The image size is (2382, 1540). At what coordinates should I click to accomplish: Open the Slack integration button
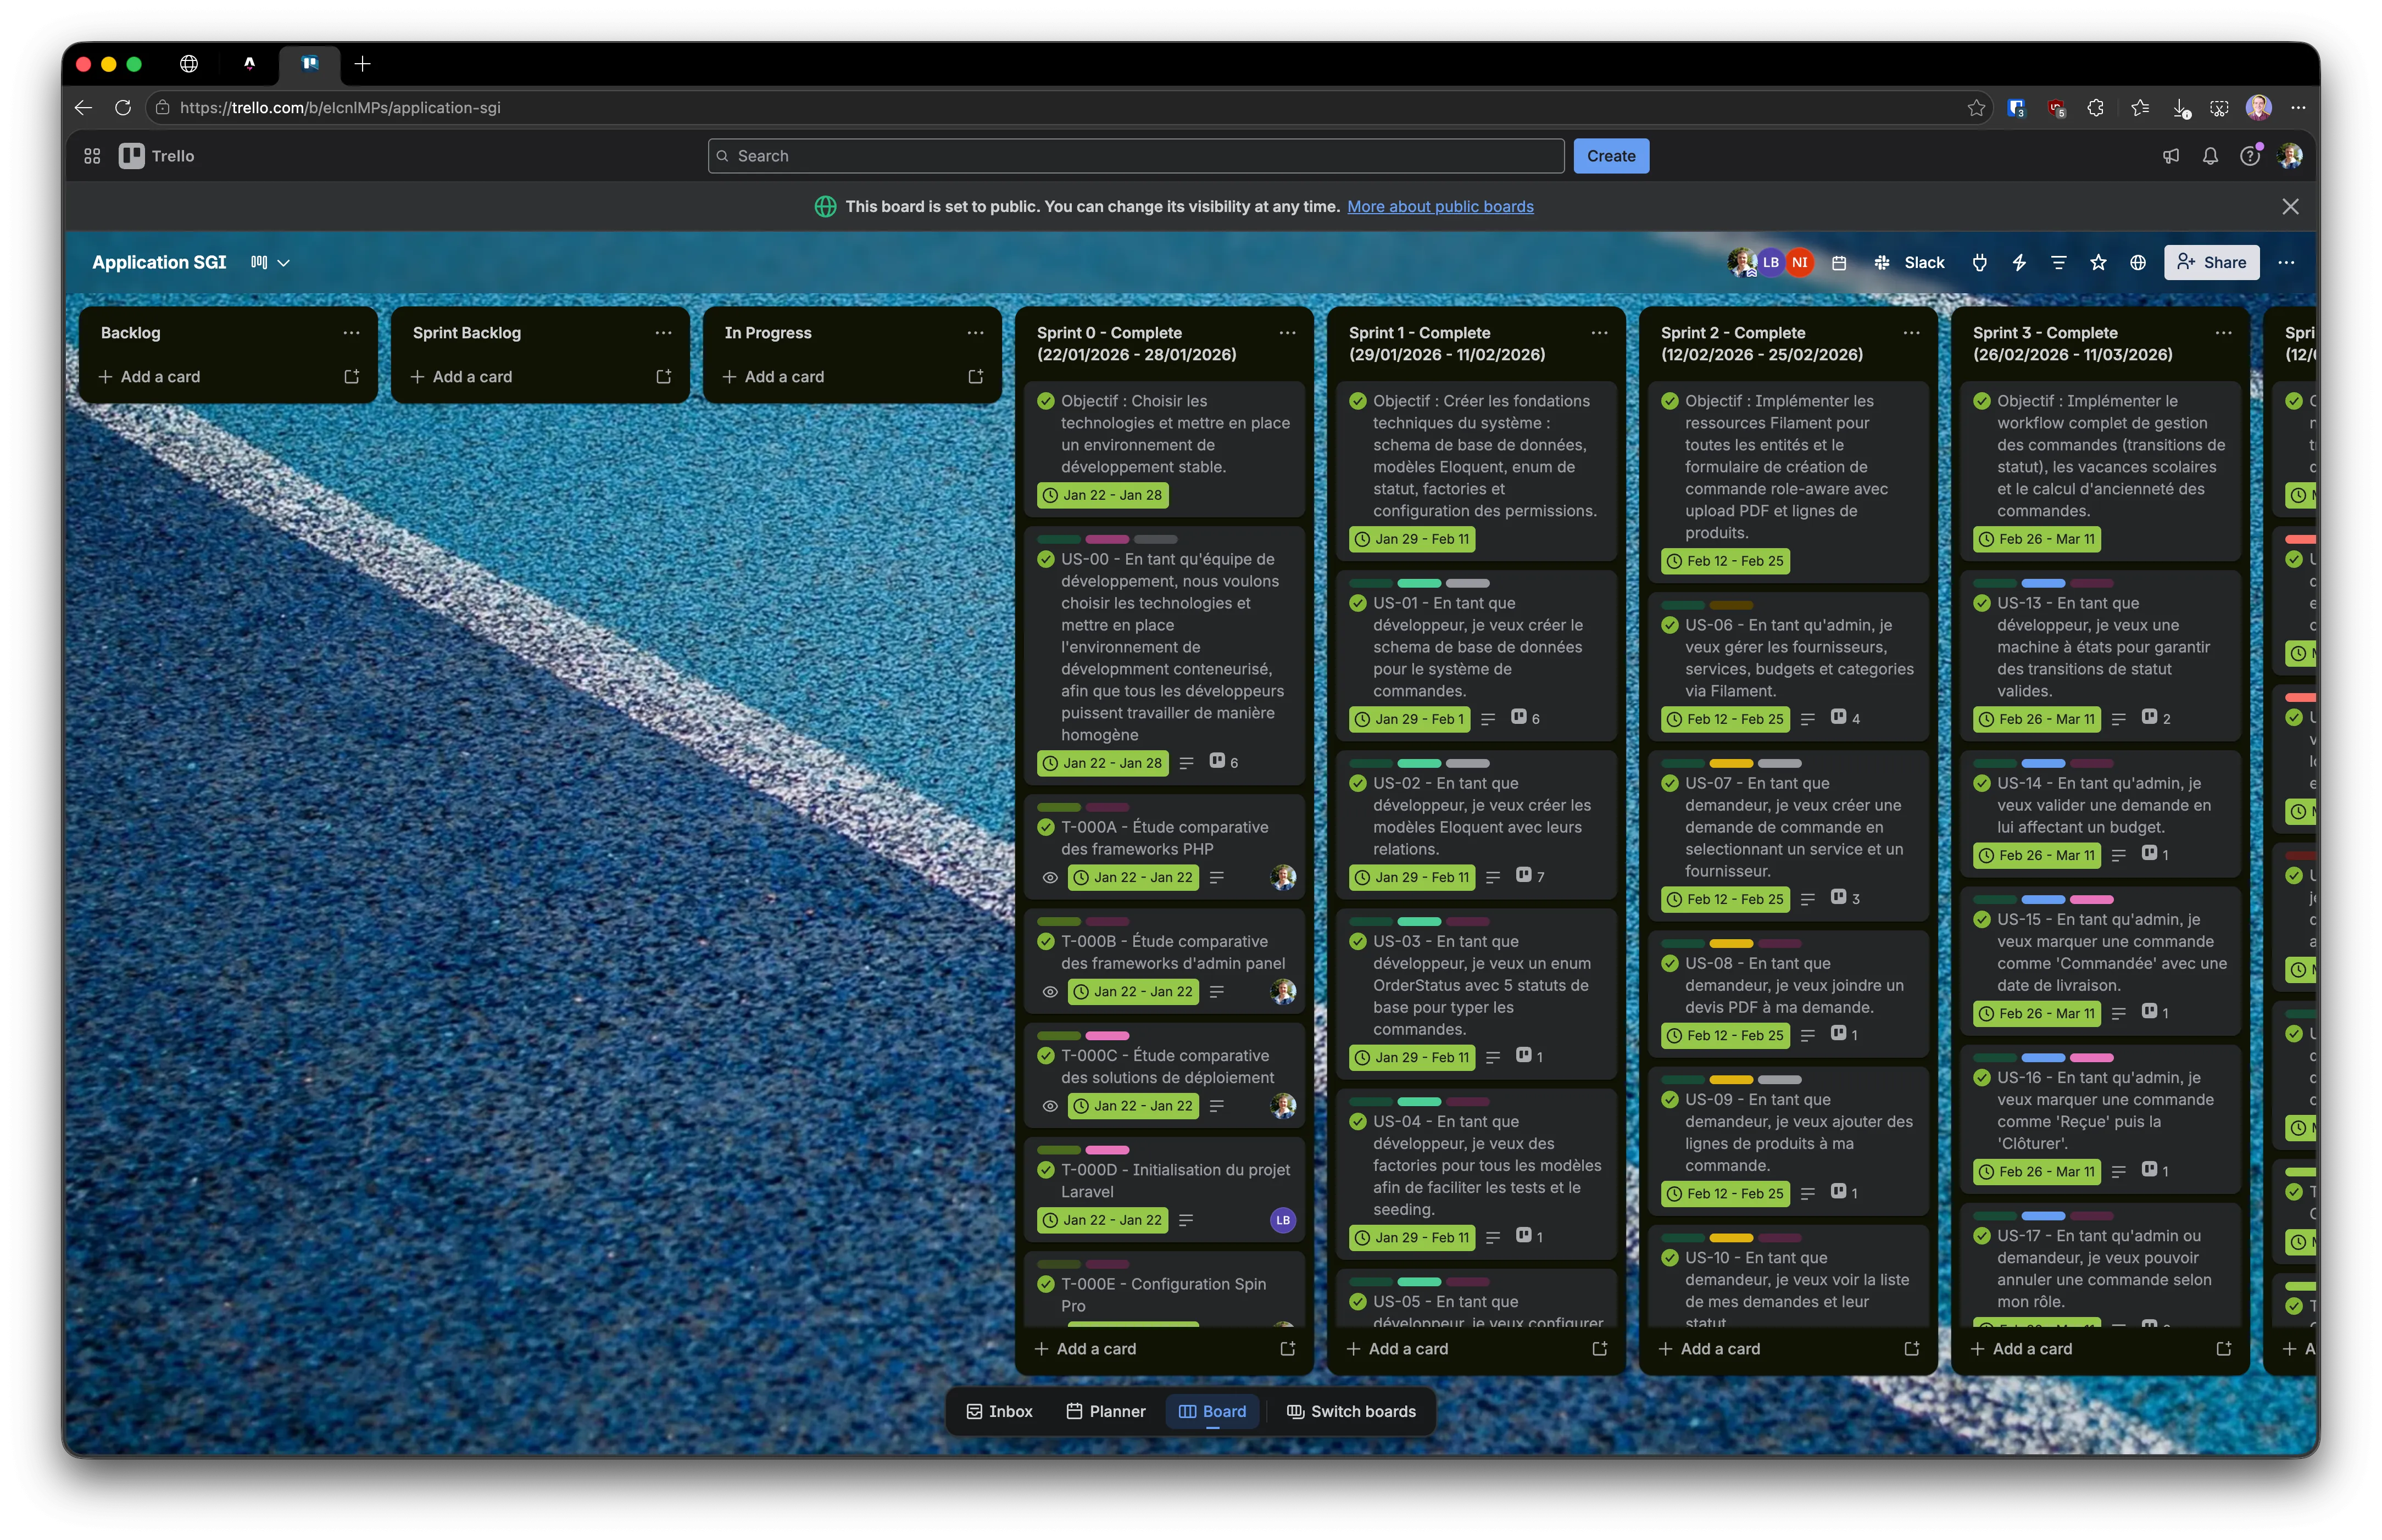1910,263
